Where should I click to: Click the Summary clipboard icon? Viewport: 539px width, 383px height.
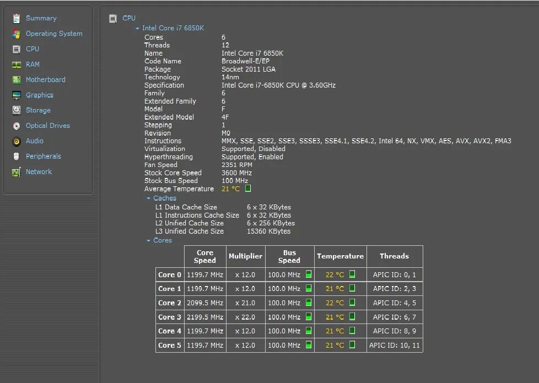click(x=17, y=18)
